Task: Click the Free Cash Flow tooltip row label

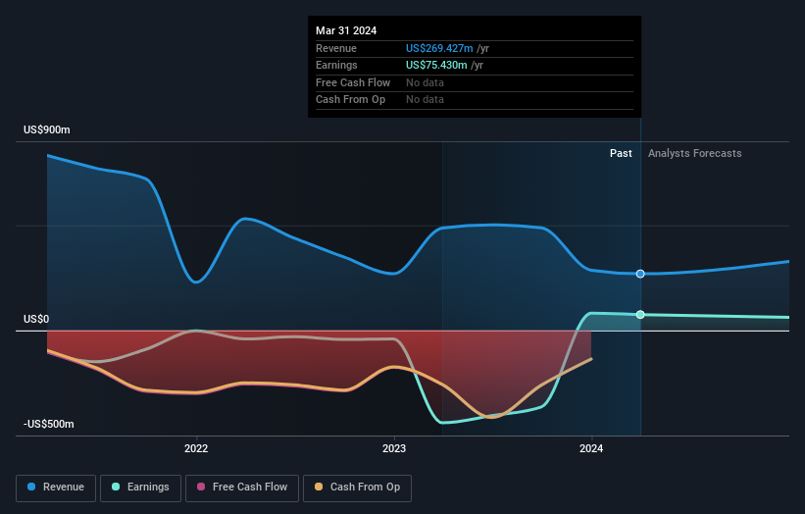Action: click(x=353, y=82)
